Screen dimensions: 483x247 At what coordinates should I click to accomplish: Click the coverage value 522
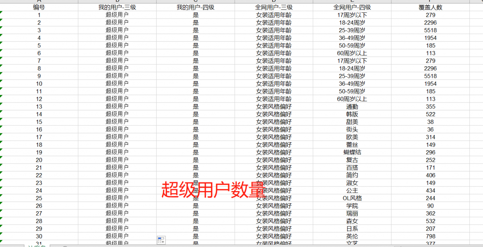pos(430,114)
